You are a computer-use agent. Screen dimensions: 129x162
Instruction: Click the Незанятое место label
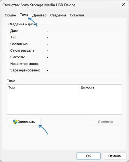coord(25,64)
